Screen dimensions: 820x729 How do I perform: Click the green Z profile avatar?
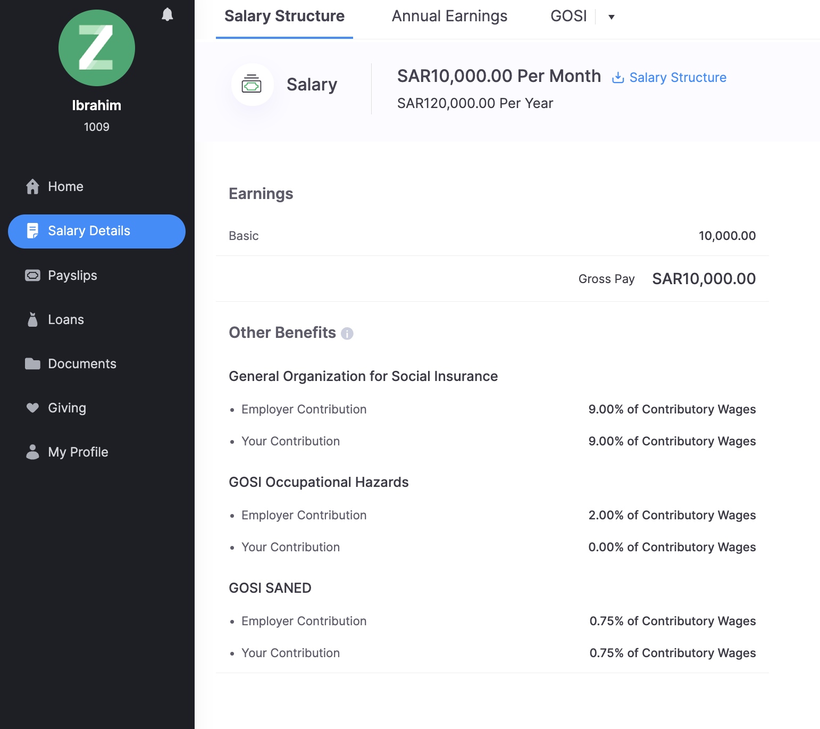[x=97, y=48]
